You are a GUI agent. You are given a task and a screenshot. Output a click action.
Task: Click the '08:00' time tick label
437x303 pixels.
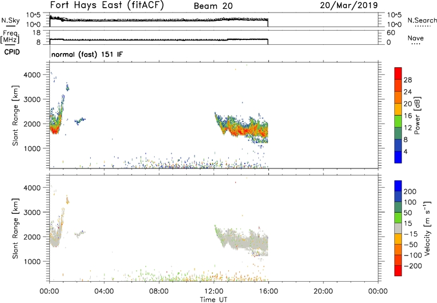tap(158, 292)
